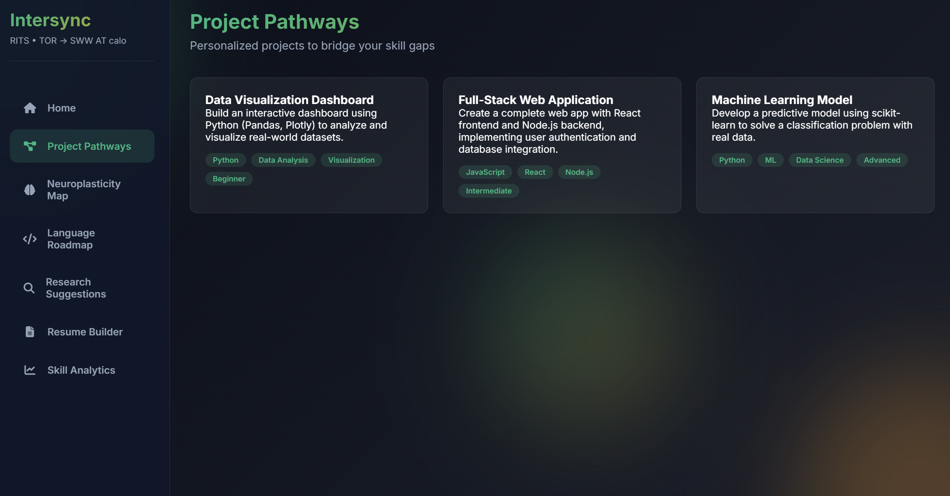Click the Node.js tag chip
The height and width of the screenshot is (496, 950).
(579, 172)
